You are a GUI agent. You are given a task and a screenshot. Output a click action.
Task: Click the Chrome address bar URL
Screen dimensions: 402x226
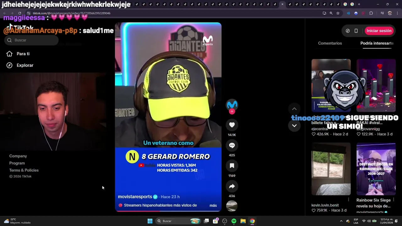(x=72, y=13)
